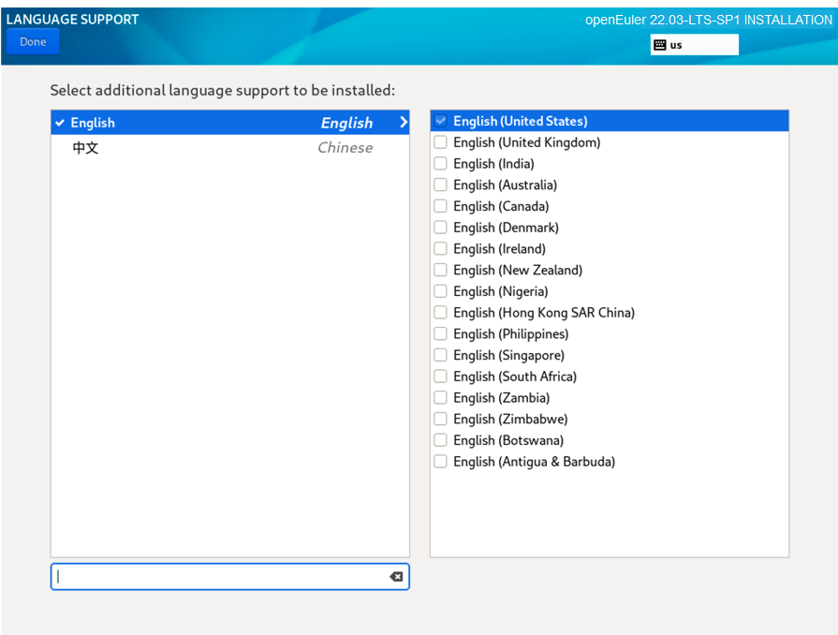The height and width of the screenshot is (635, 838).
Task: Clear search field with backspace icon
Action: coord(396,577)
